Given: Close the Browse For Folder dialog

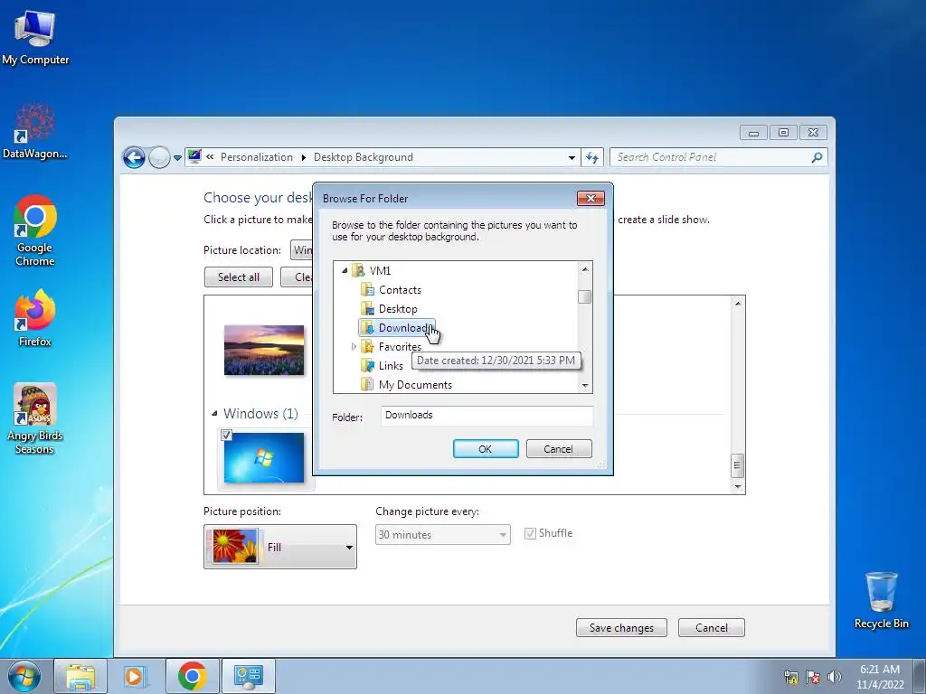Looking at the screenshot, I should coord(591,198).
